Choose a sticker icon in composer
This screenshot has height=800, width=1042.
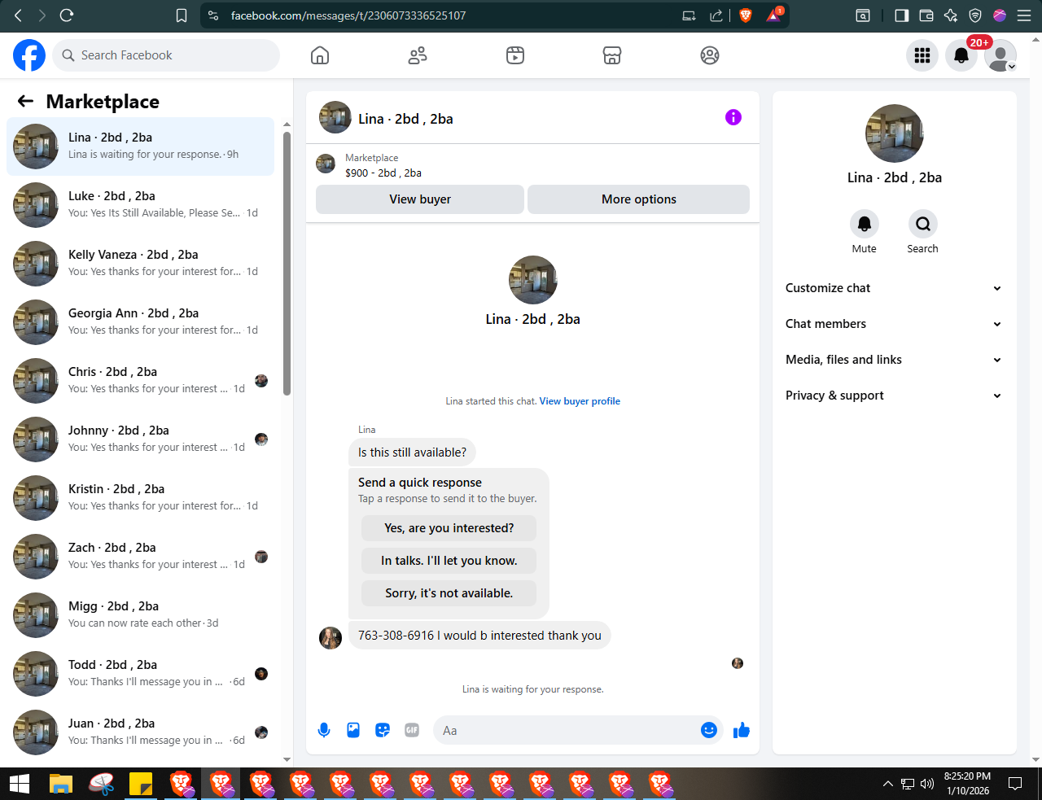tap(383, 730)
